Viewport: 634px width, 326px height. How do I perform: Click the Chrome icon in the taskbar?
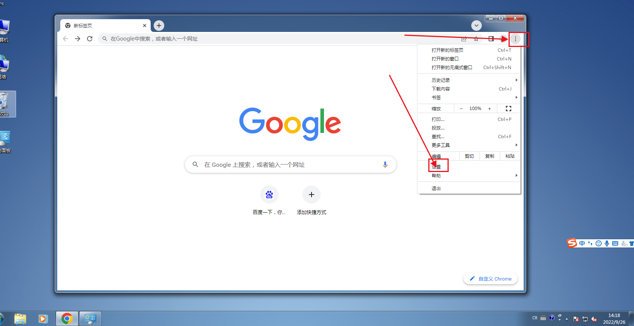pyautogui.click(x=67, y=319)
